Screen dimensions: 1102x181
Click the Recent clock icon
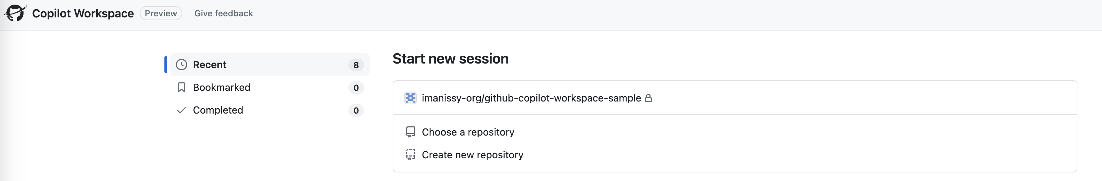182,65
